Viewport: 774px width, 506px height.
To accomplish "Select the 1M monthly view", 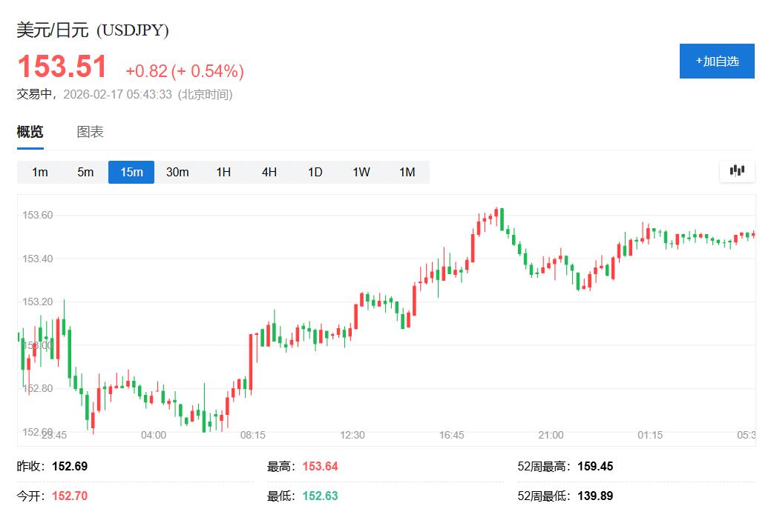I will (x=407, y=171).
